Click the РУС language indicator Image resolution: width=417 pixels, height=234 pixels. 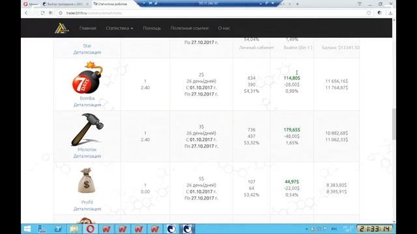click(x=334, y=229)
